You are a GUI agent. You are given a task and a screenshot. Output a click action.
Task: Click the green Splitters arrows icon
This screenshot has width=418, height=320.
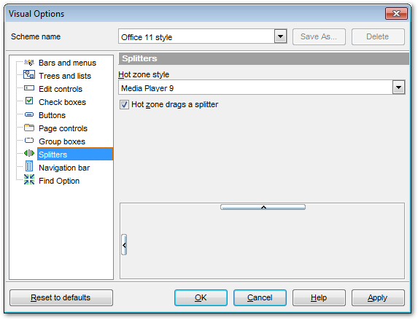[29, 153]
